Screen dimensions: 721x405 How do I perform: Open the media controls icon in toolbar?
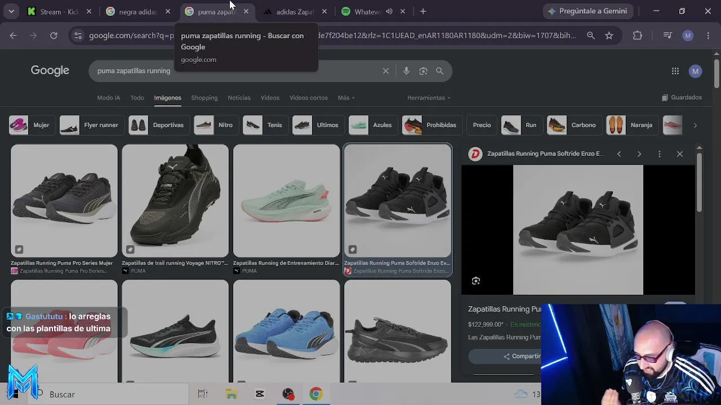[x=667, y=35]
